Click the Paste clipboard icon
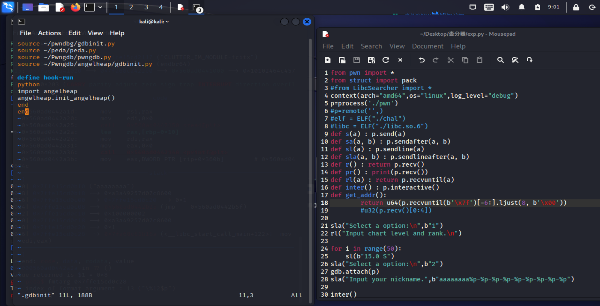600x306 pixels. pos(479,60)
